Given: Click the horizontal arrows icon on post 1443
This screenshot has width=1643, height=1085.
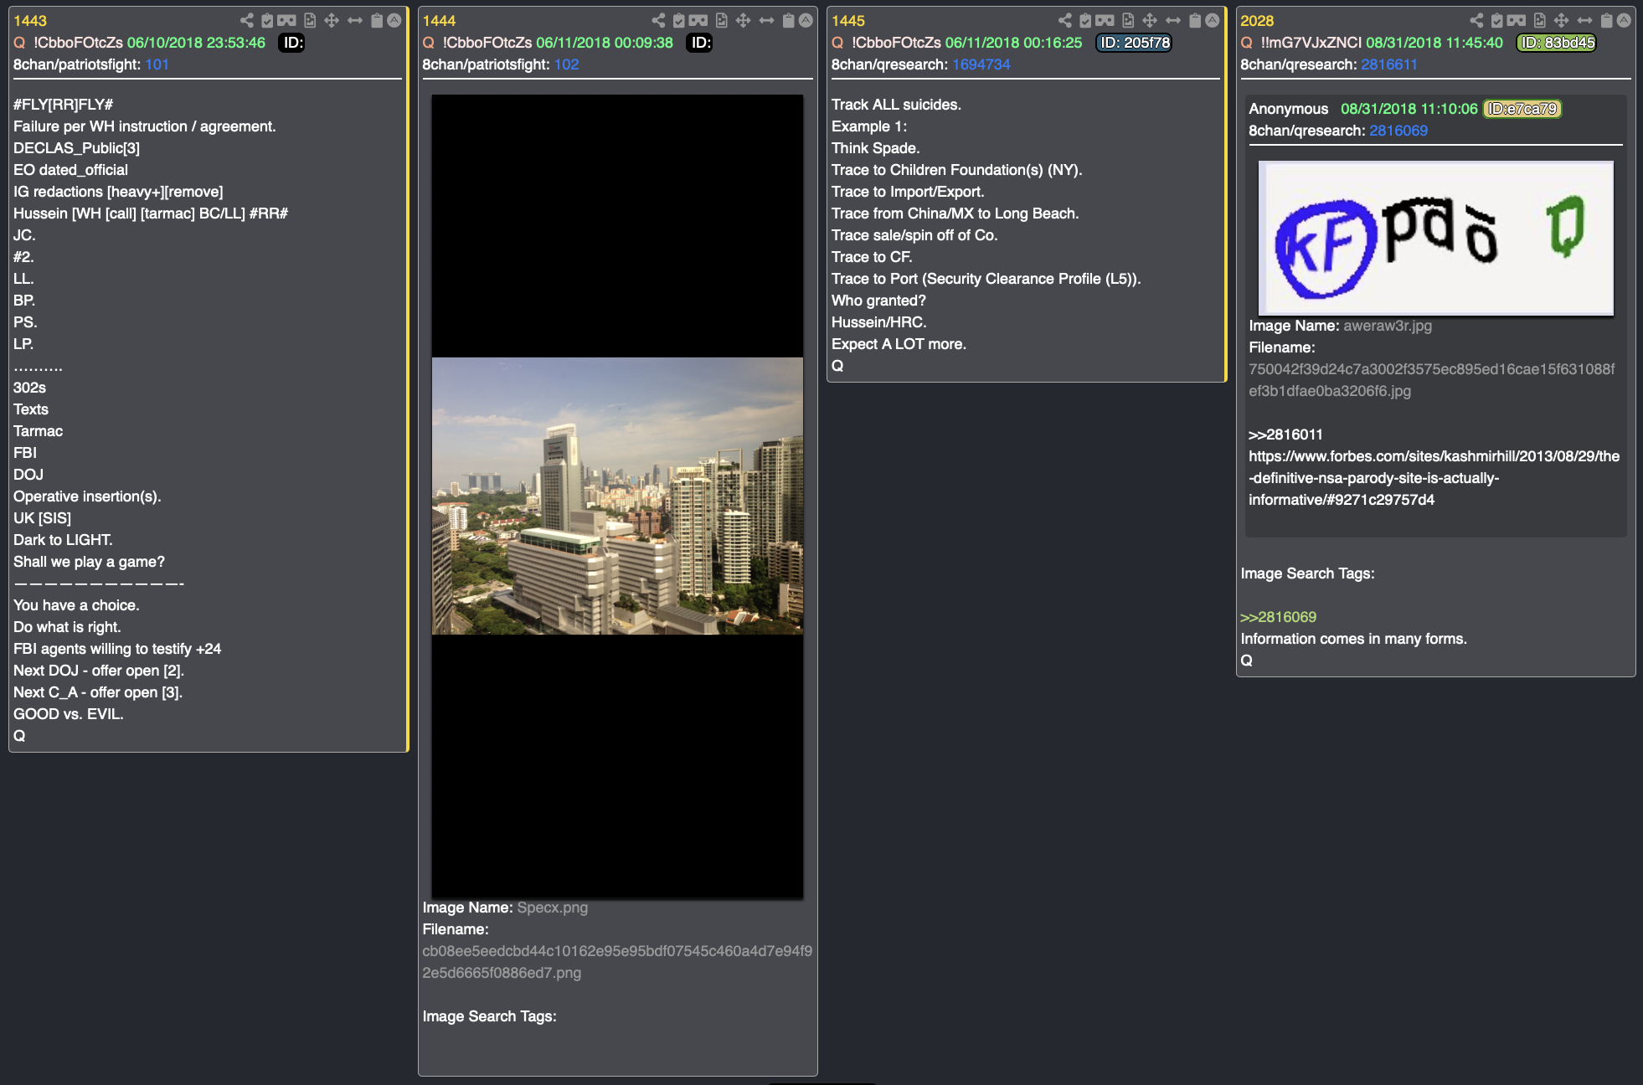Looking at the screenshot, I should tap(355, 20).
